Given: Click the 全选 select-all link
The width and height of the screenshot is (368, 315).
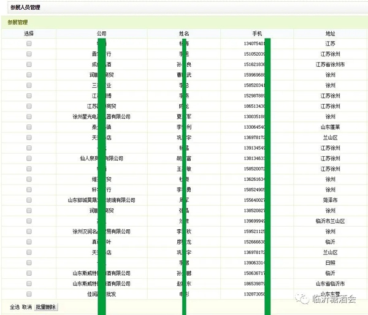Looking at the screenshot, I should click(15, 307).
